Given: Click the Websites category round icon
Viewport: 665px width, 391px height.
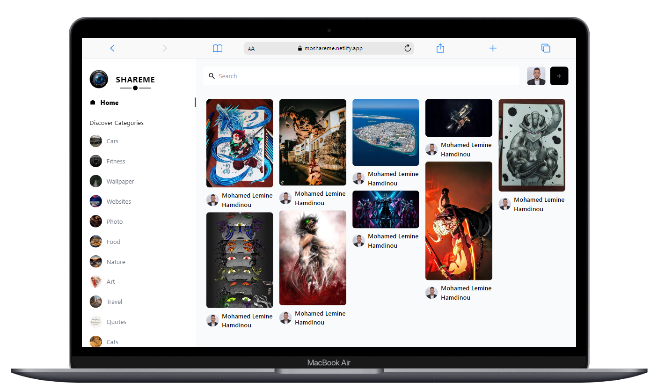Looking at the screenshot, I should (x=96, y=201).
